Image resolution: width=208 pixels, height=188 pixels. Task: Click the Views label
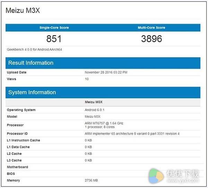click(x=11, y=79)
